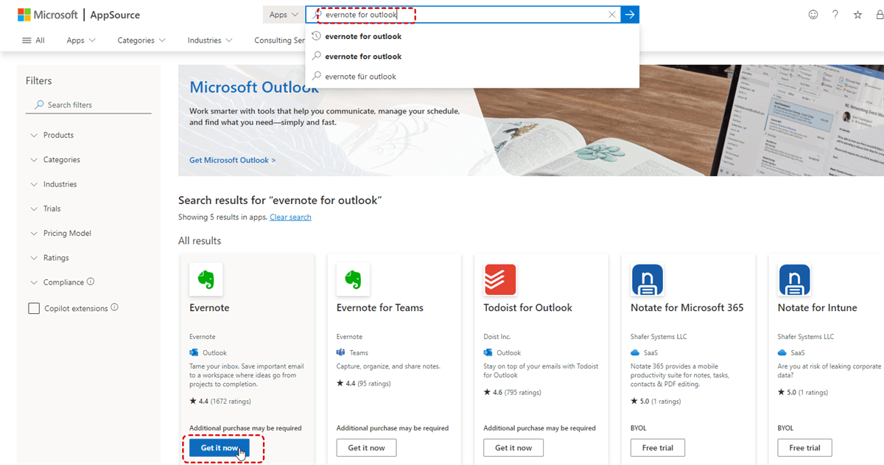Click the SaaS cloud icon on Notate for Intune

pyautogui.click(x=782, y=352)
